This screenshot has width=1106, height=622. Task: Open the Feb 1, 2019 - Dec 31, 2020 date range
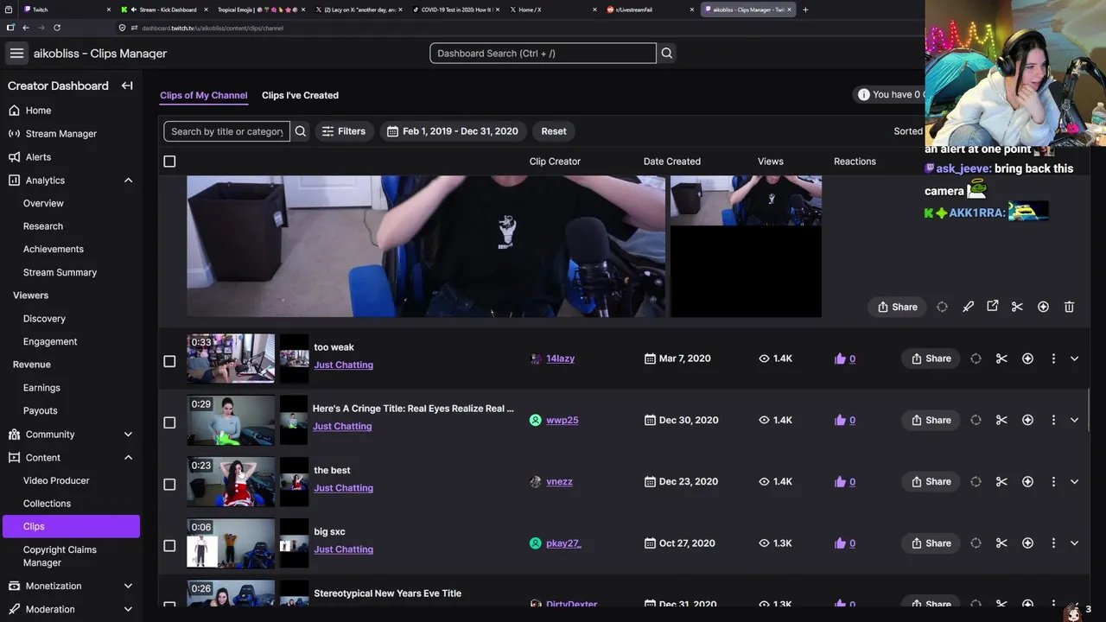pos(453,131)
